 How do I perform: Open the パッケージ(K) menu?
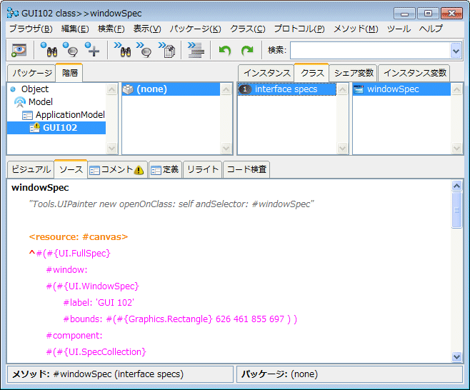196,29
